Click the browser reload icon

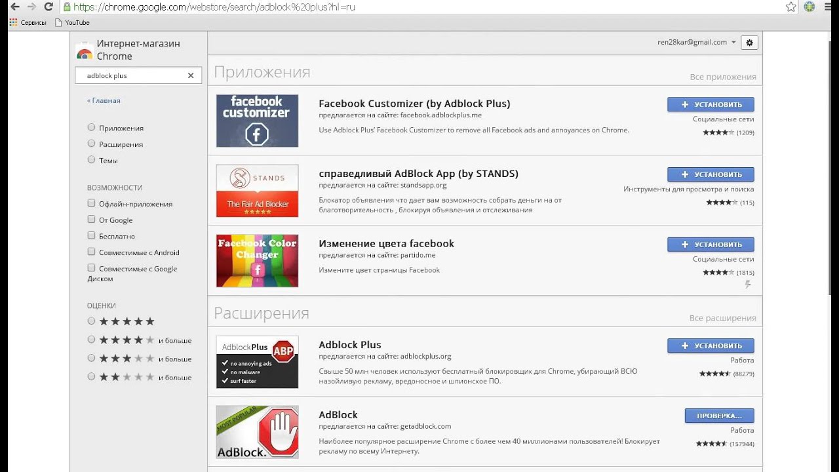48,7
